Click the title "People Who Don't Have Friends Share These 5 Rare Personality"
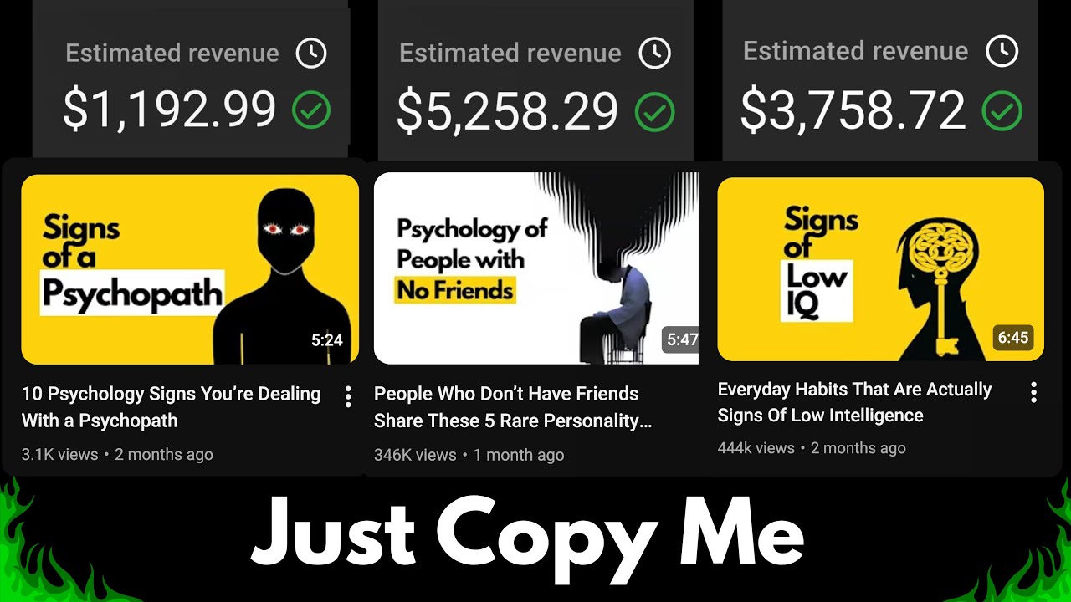Viewport: 1071px width, 602px height. (x=513, y=407)
